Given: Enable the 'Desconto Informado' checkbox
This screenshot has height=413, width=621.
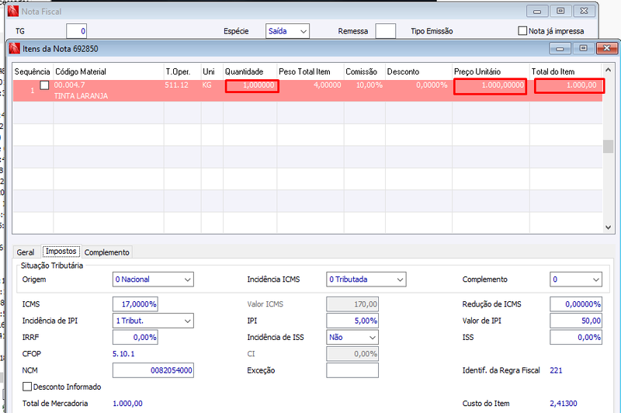Looking at the screenshot, I should pyautogui.click(x=27, y=387).
